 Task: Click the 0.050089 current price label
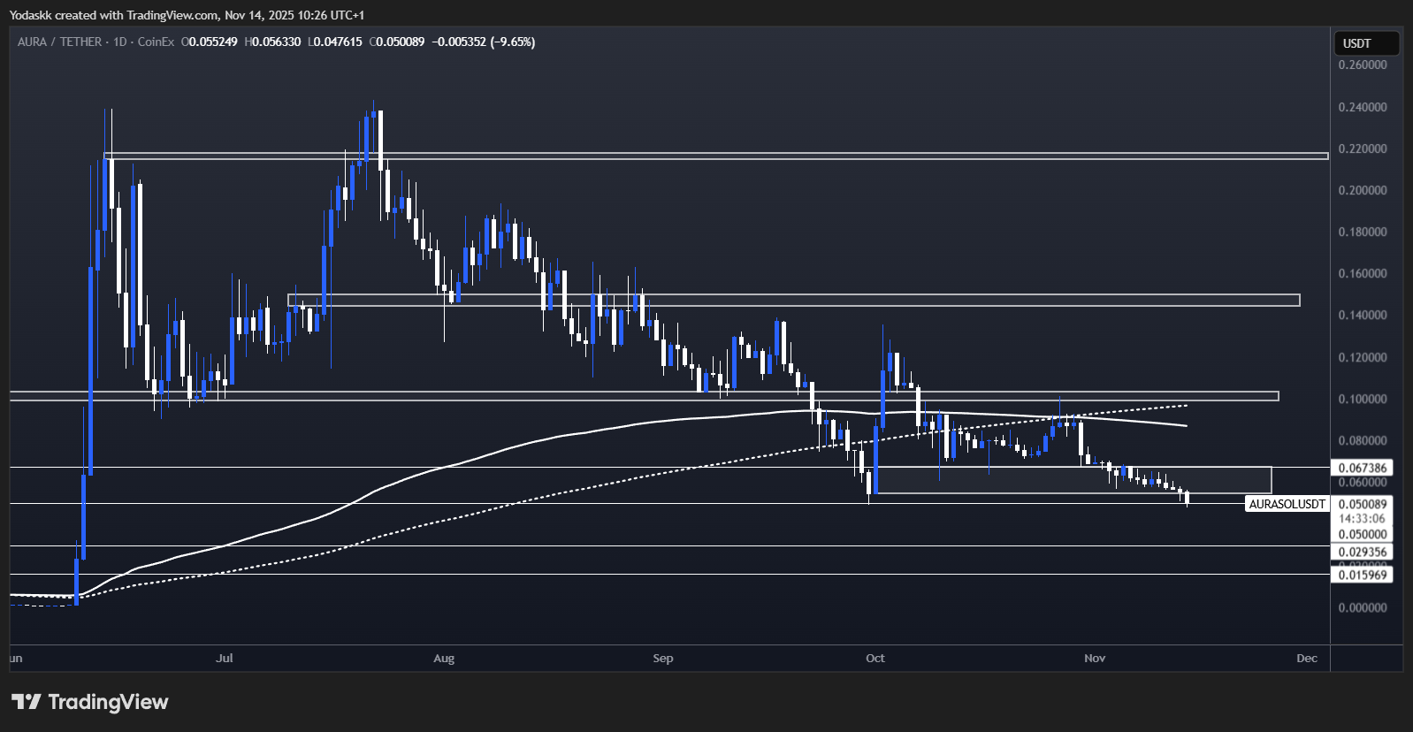click(x=1362, y=504)
